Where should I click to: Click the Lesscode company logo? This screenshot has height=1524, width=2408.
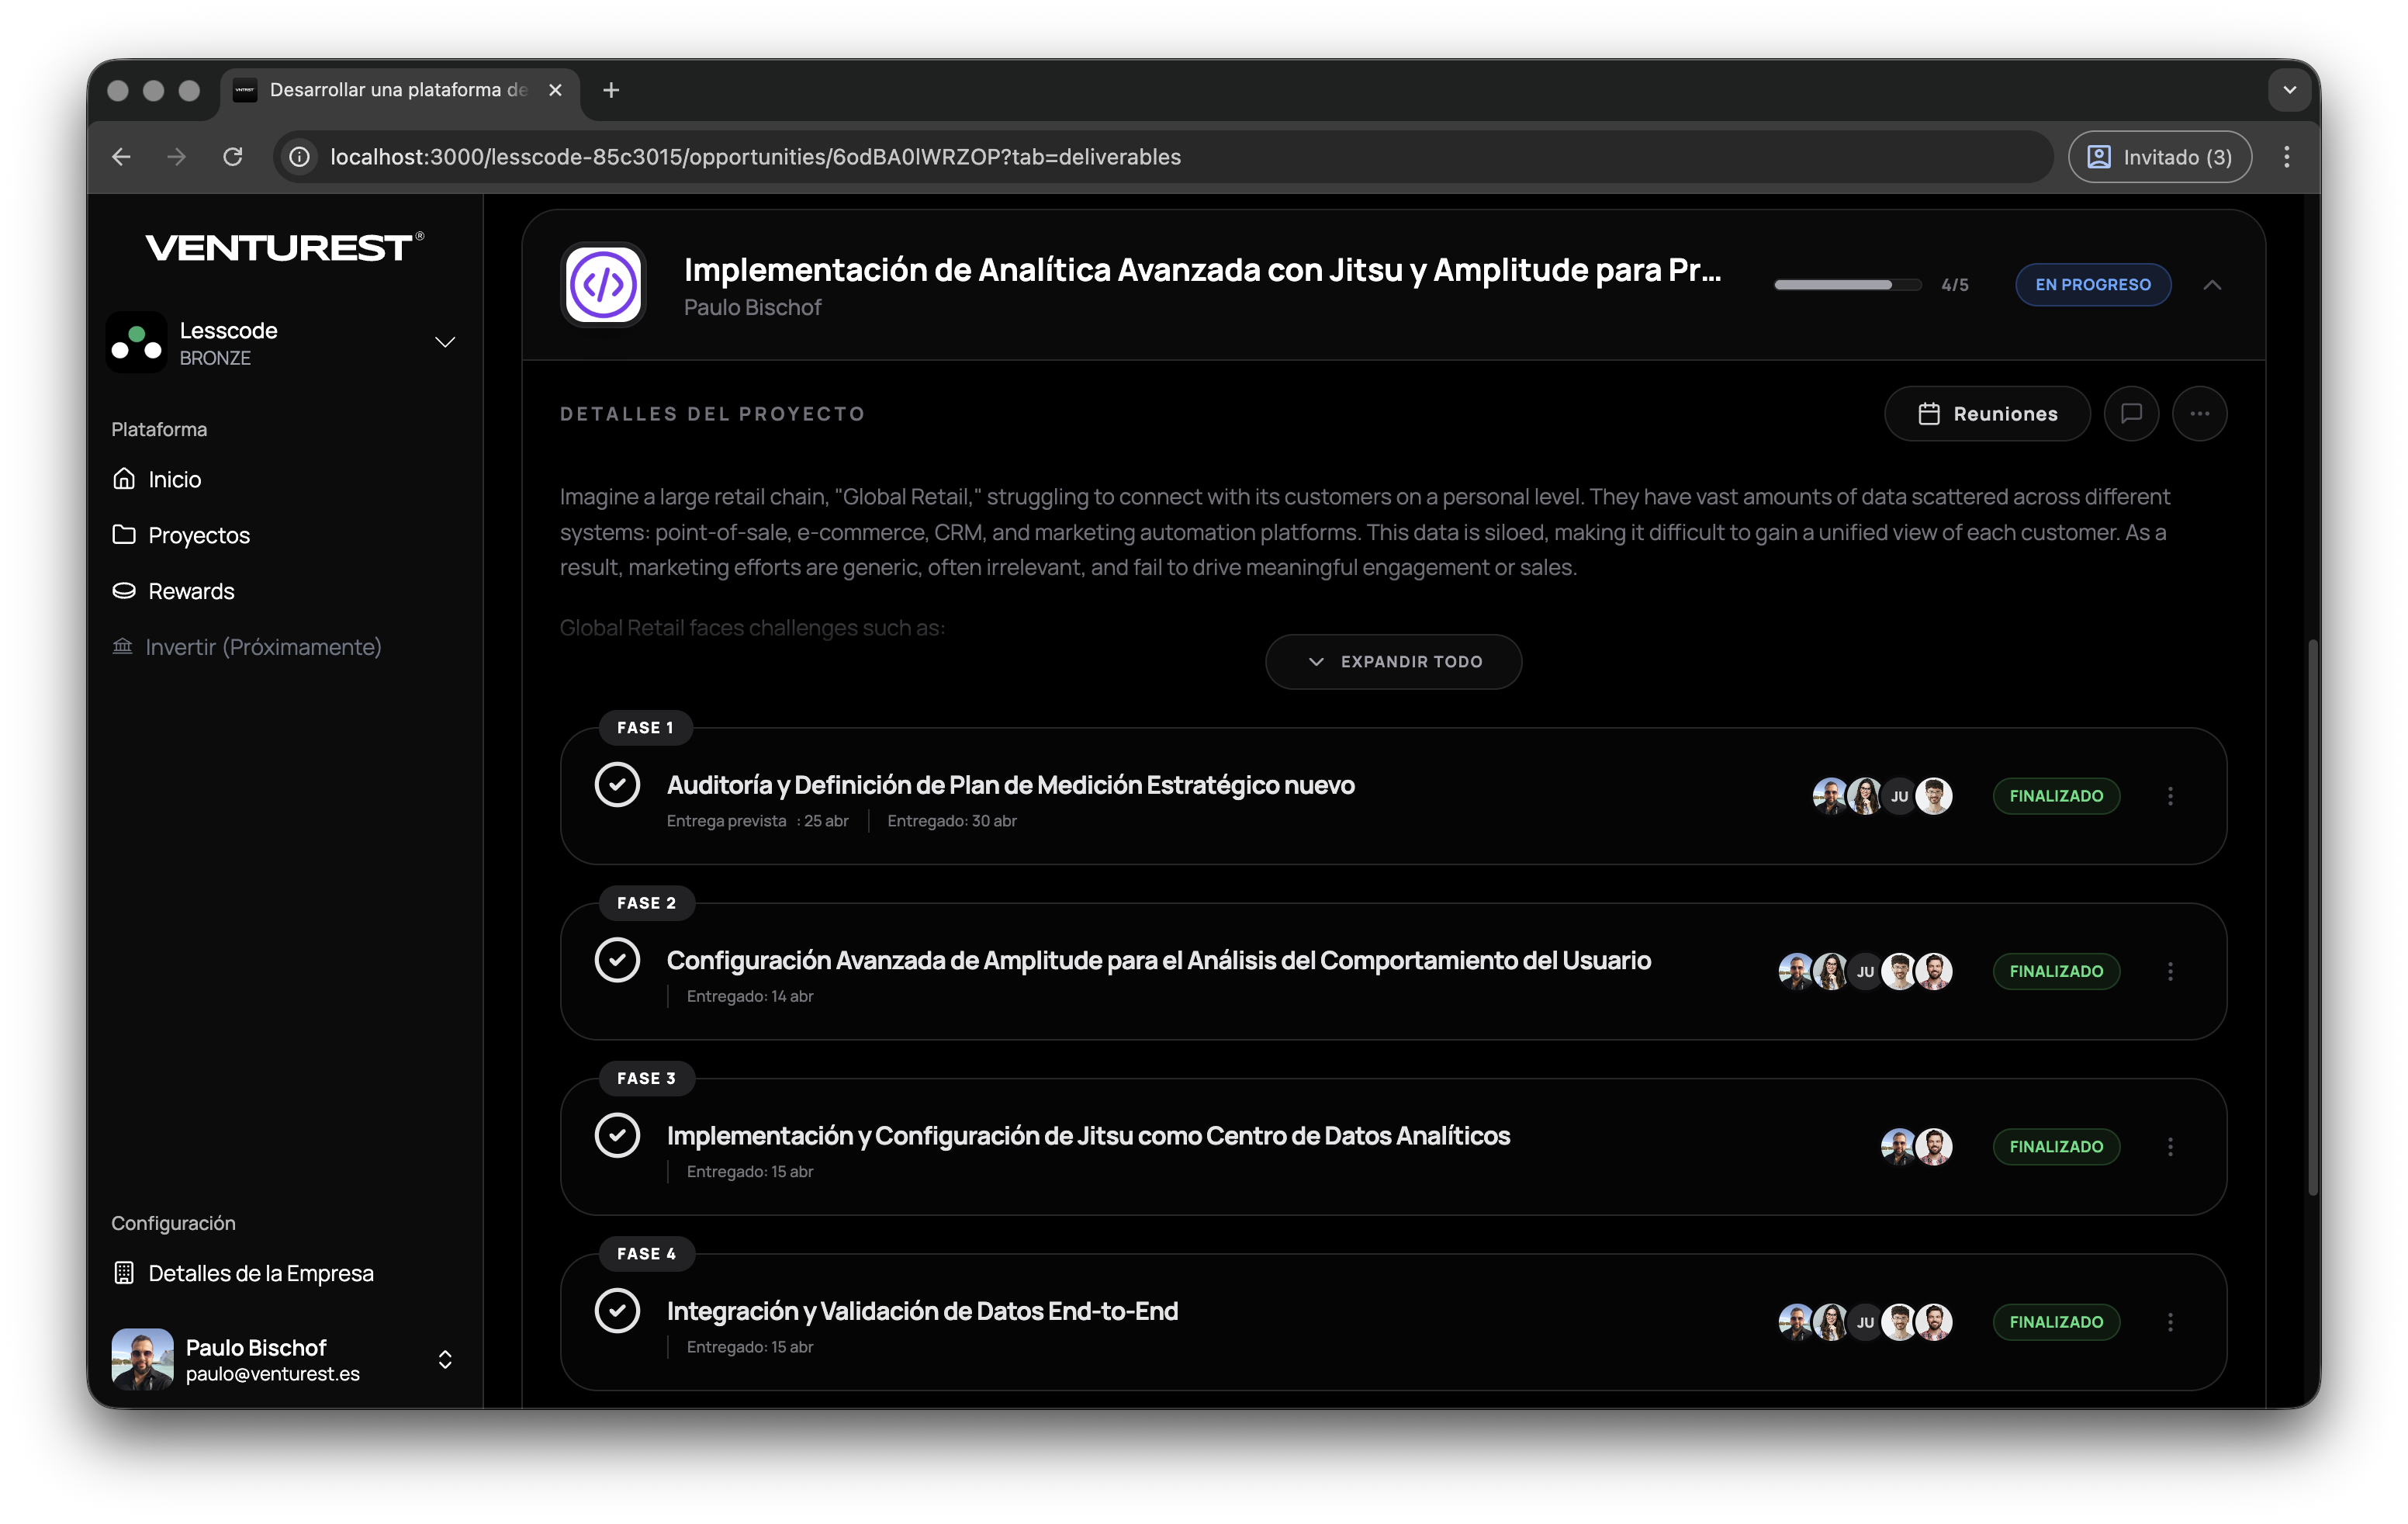coord(136,342)
